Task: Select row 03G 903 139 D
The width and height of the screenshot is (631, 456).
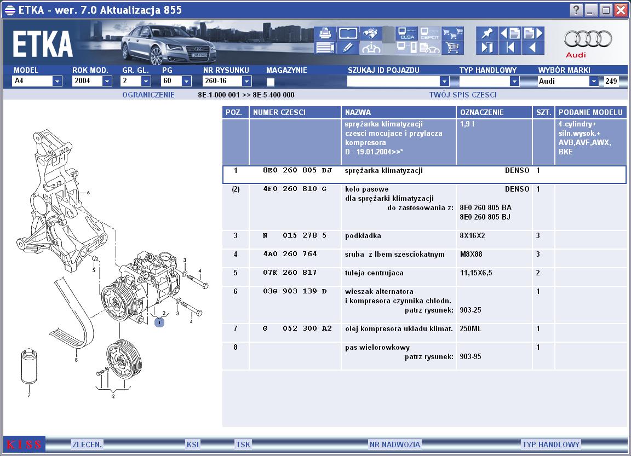Action: tap(424, 305)
